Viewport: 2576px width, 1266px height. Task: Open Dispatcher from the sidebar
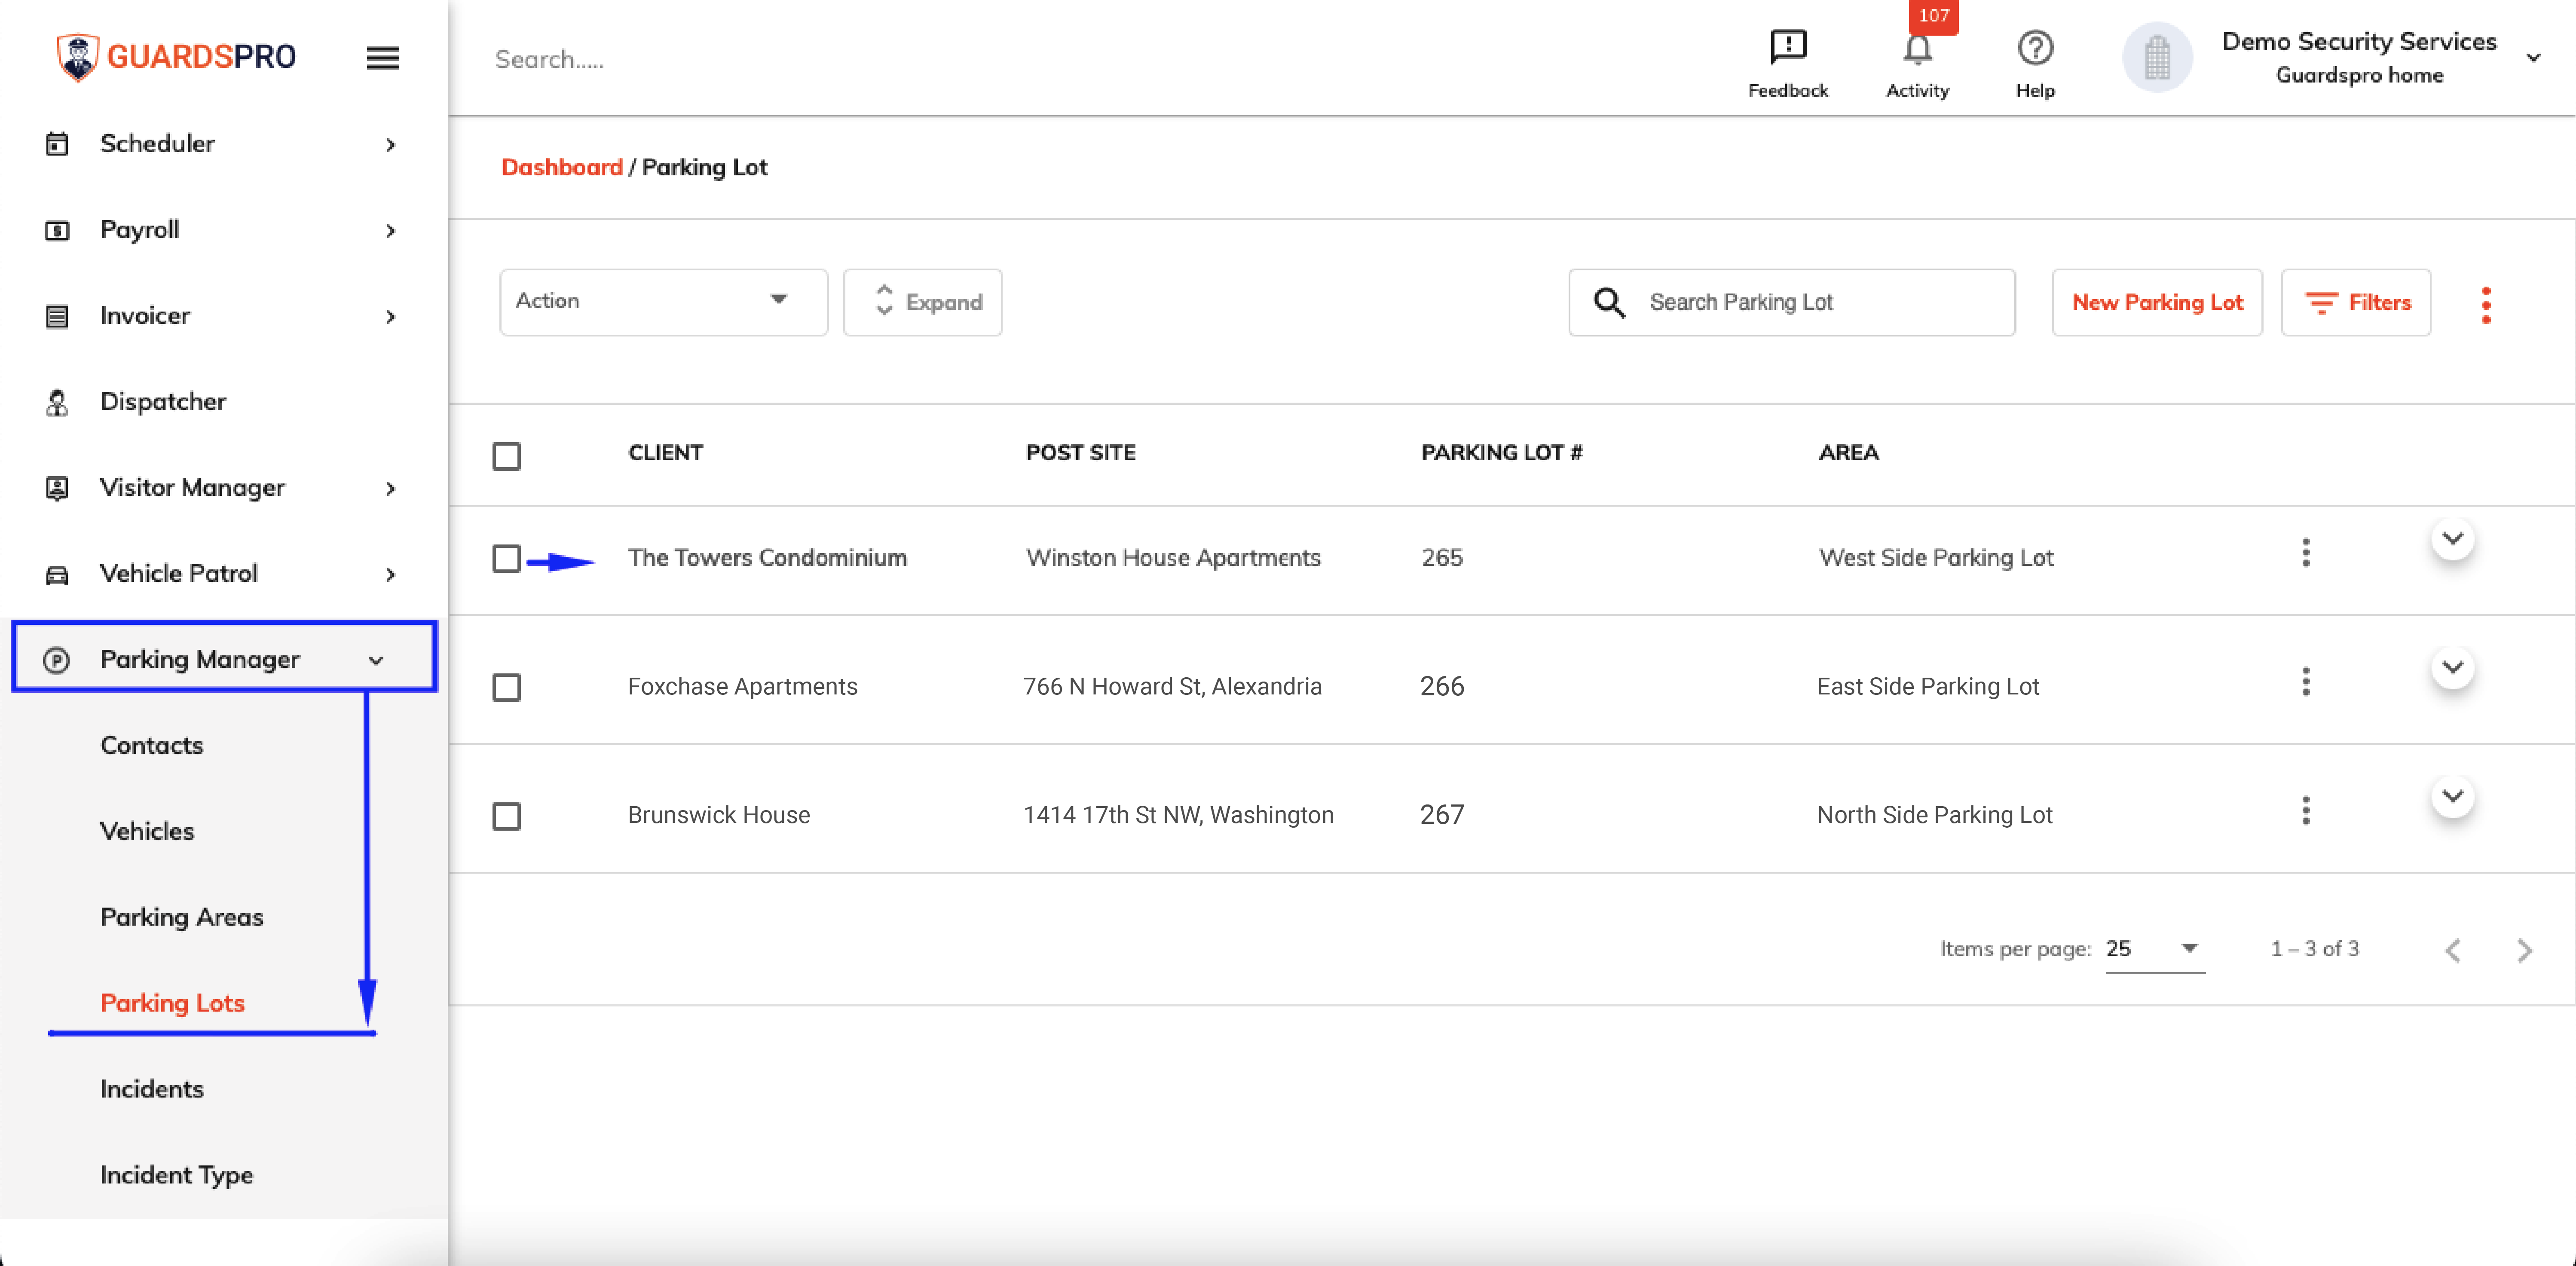click(163, 401)
